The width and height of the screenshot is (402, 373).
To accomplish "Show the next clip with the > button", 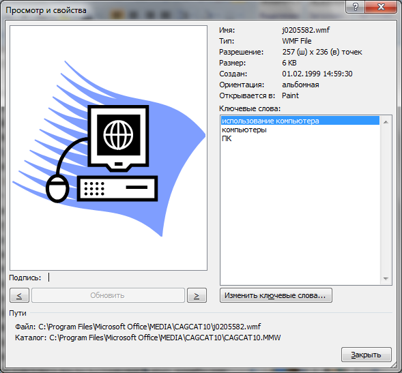I will (x=197, y=295).
